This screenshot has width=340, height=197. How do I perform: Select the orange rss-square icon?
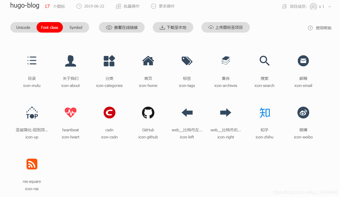(x=32, y=164)
